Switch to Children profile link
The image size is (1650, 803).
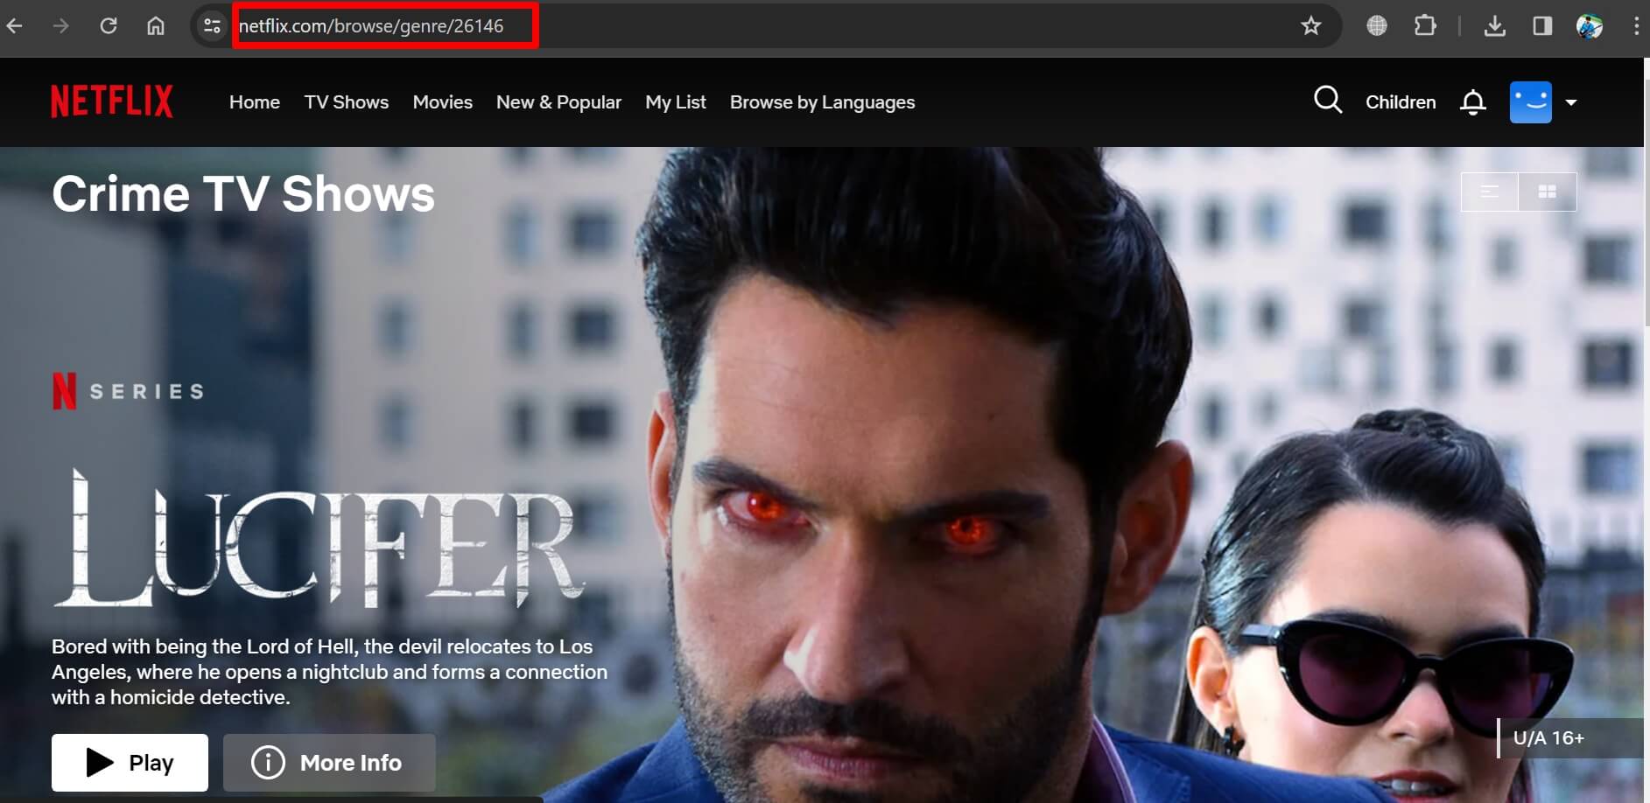pyautogui.click(x=1401, y=102)
